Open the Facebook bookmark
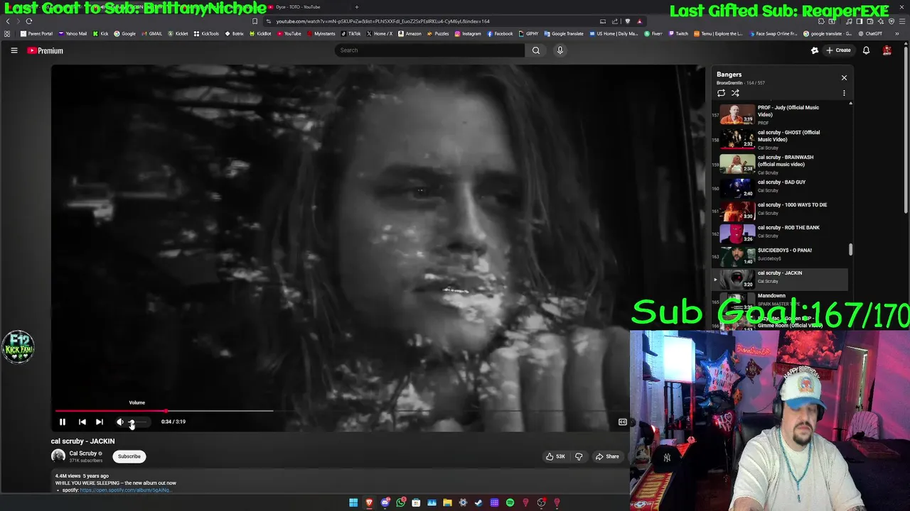This screenshot has height=511, width=910. 500,33
